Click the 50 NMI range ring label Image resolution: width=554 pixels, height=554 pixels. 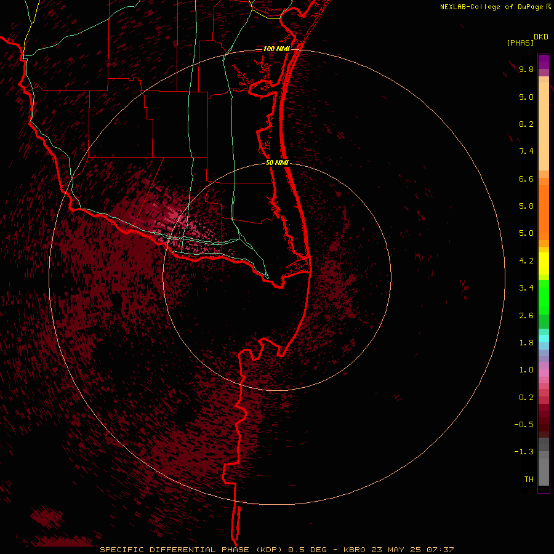pos(277,163)
